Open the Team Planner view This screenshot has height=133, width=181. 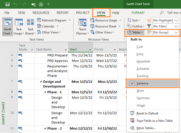click(x=83, y=27)
